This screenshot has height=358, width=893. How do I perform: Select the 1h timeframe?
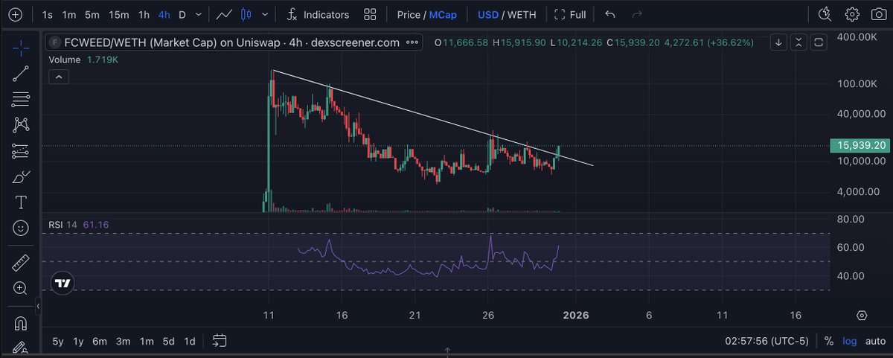[144, 14]
